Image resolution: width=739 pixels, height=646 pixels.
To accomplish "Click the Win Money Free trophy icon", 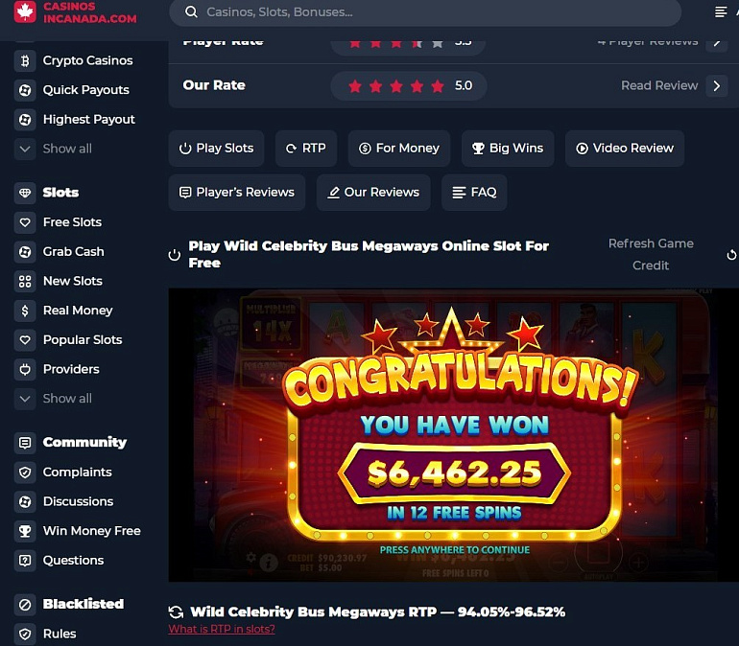I will click(x=25, y=531).
